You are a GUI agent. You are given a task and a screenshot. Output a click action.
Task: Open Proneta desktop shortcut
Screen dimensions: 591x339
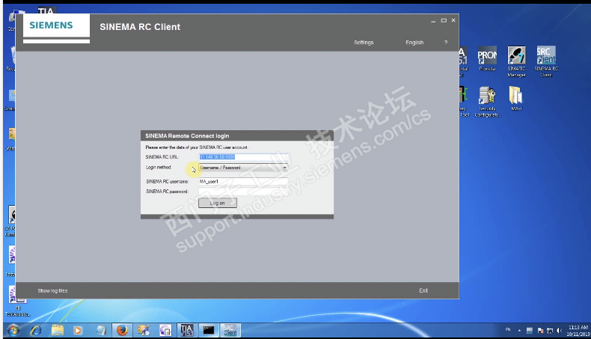pyautogui.click(x=487, y=58)
